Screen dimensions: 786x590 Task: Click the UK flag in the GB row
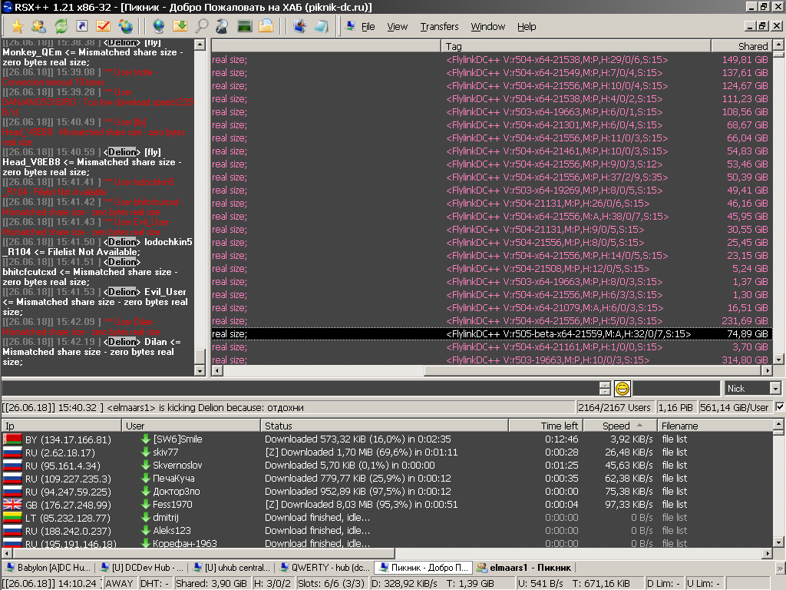click(x=12, y=505)
